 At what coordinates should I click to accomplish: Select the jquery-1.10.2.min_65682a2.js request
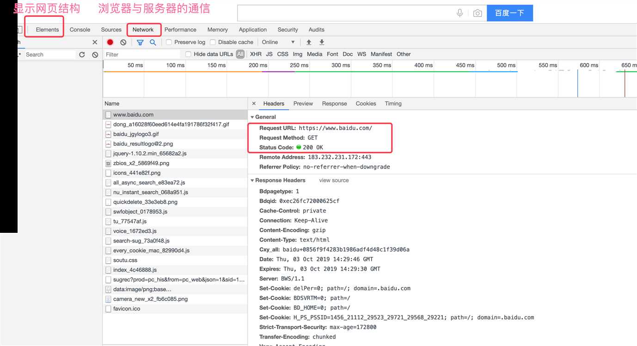click(x=175, y=153)
